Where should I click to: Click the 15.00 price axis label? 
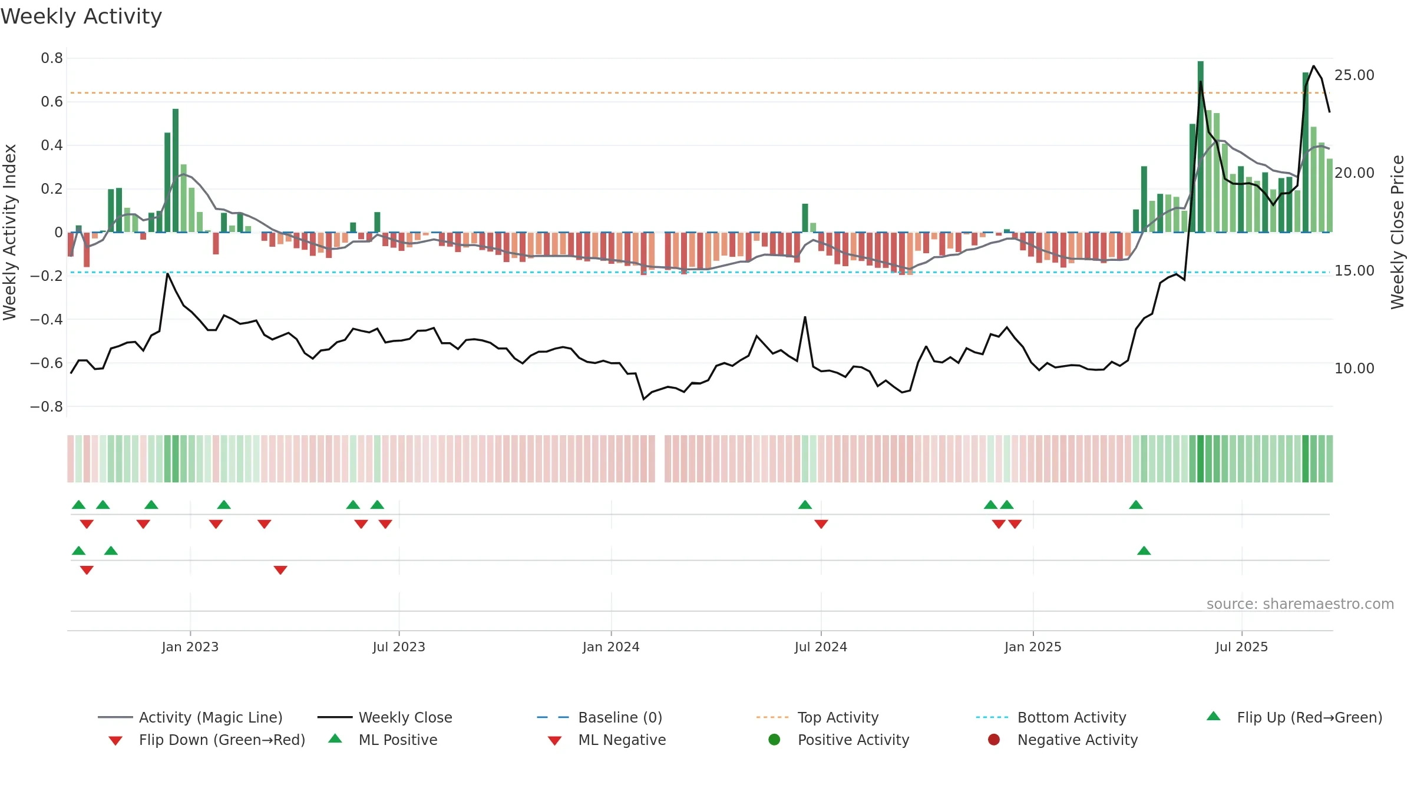1354,271
